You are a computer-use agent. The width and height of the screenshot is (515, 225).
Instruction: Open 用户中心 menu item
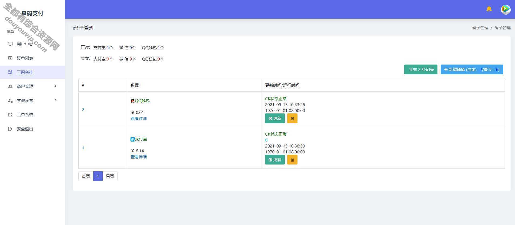pos(32,44)
